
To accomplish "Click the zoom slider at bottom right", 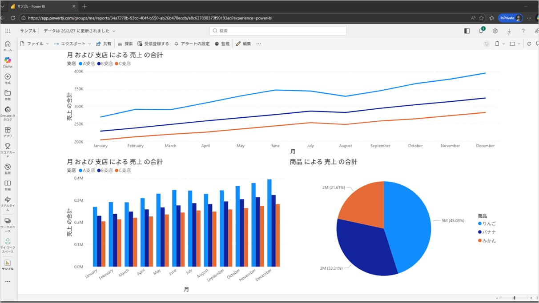I will (515, 298).
